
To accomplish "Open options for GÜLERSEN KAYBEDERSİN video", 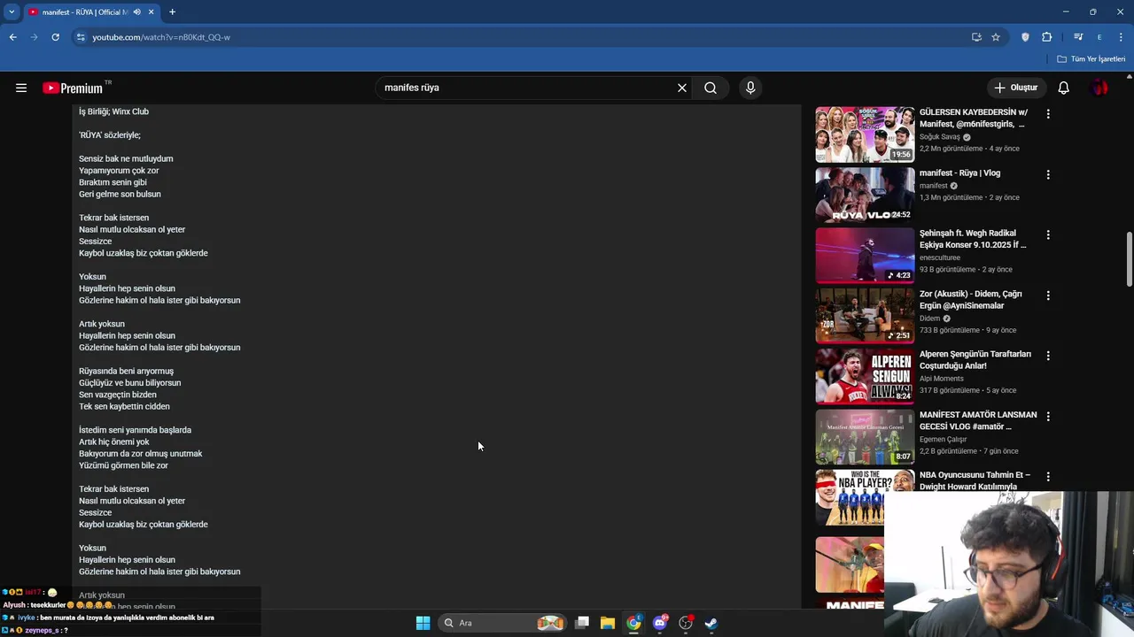I will 1048,114.
